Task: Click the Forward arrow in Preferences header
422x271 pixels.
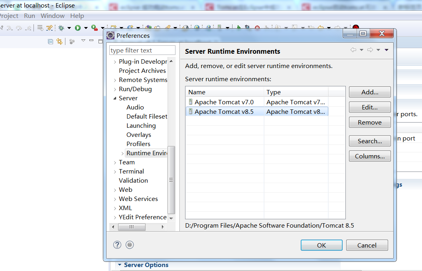Action: pos(370,50)
